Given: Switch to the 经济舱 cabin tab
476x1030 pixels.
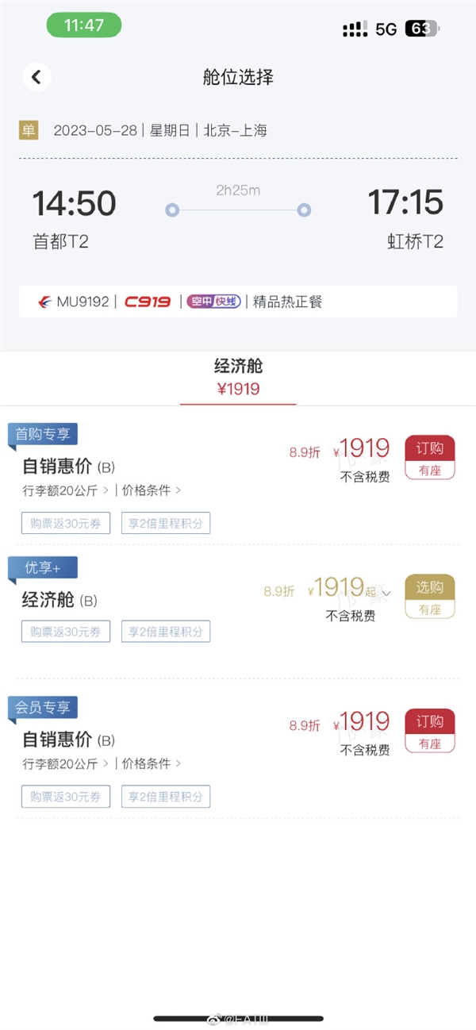Looking at the screenshot, I should coord(238,375).
